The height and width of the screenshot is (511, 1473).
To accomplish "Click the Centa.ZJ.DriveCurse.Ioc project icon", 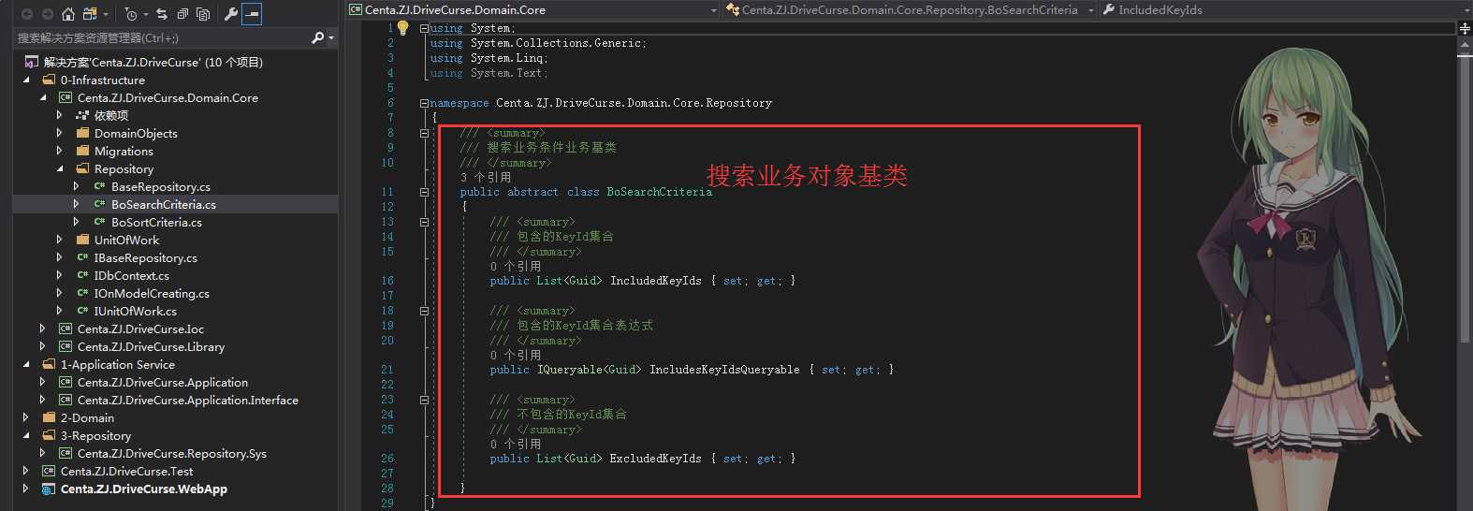I will pos(66,328).
